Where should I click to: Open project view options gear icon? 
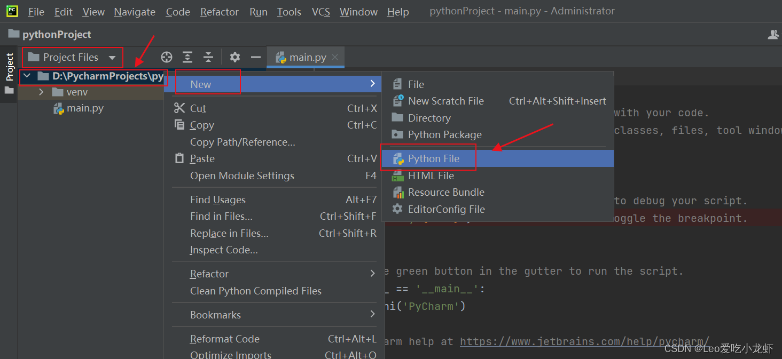[x=235, y=57]
